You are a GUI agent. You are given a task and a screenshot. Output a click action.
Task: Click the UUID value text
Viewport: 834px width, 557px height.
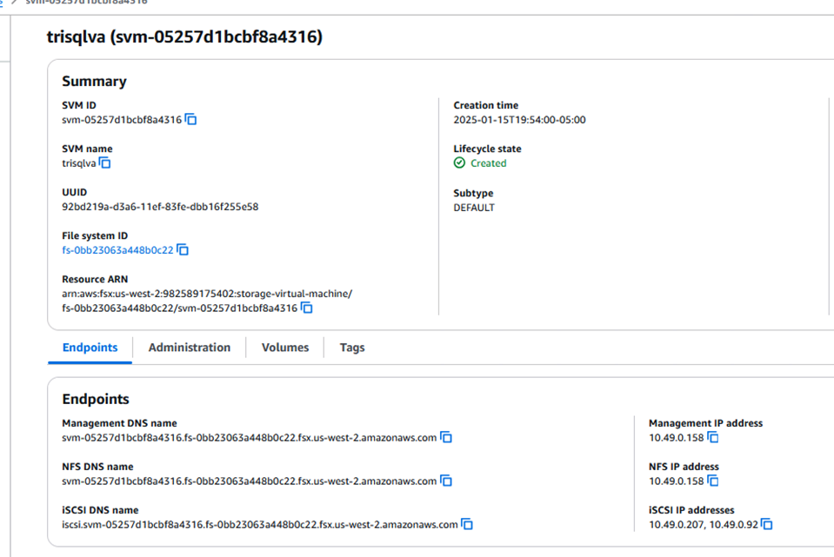[x=160, y=207]
